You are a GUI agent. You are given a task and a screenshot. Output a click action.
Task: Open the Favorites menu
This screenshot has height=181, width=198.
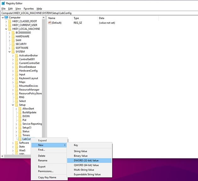tap(29, 9)
